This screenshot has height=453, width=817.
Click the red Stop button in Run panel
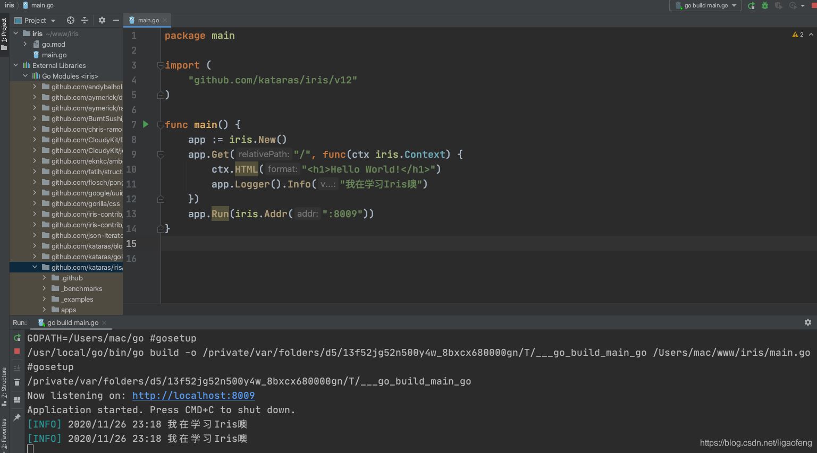17,352
